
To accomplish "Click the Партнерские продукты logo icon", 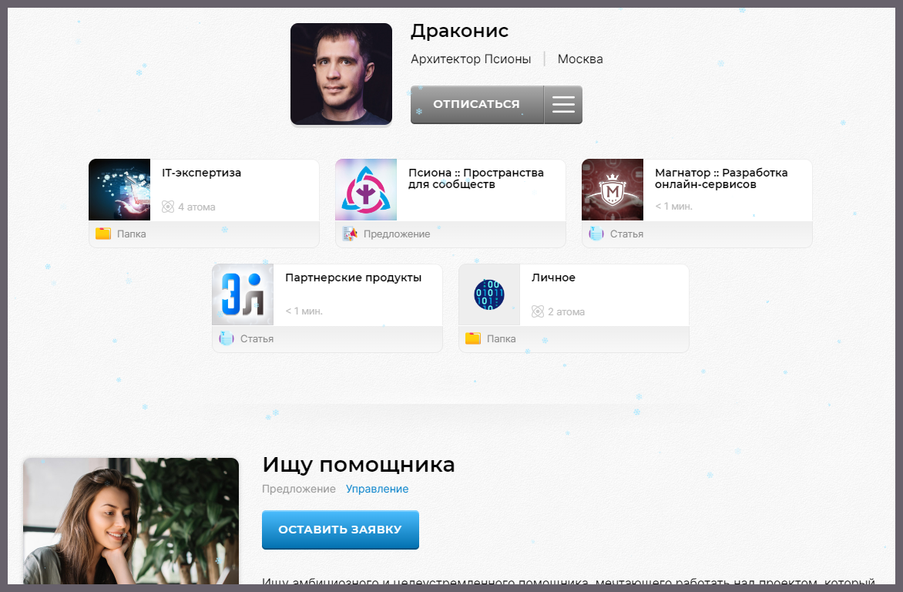I will point(243,295).
